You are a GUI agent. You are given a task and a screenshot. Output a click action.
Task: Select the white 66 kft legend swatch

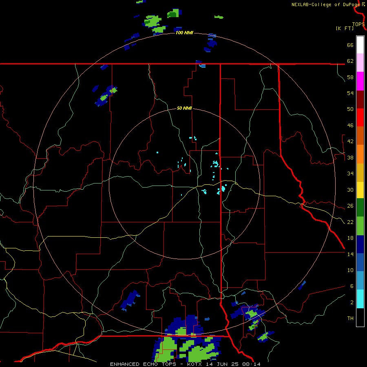click(x=360, y=45)
